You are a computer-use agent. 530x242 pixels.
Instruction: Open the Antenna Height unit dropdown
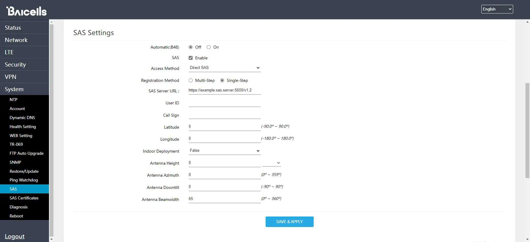[x=271, y=163]
